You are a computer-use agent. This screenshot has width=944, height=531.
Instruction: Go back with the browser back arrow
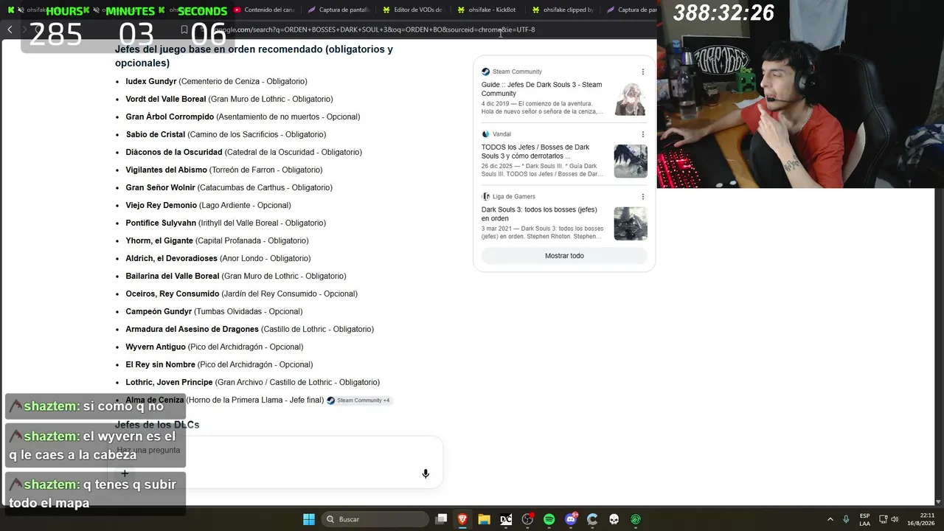10,29
